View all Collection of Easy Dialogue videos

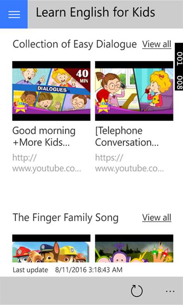pyautogui.click(x=157, y=44)
